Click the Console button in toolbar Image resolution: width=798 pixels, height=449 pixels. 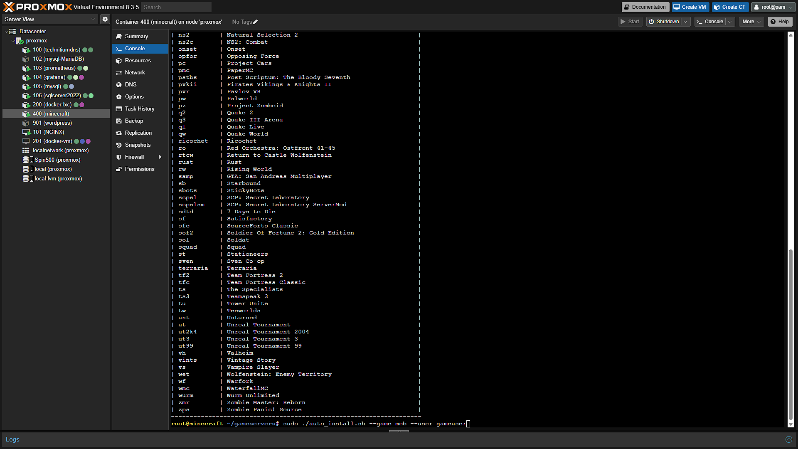(710, 22)
